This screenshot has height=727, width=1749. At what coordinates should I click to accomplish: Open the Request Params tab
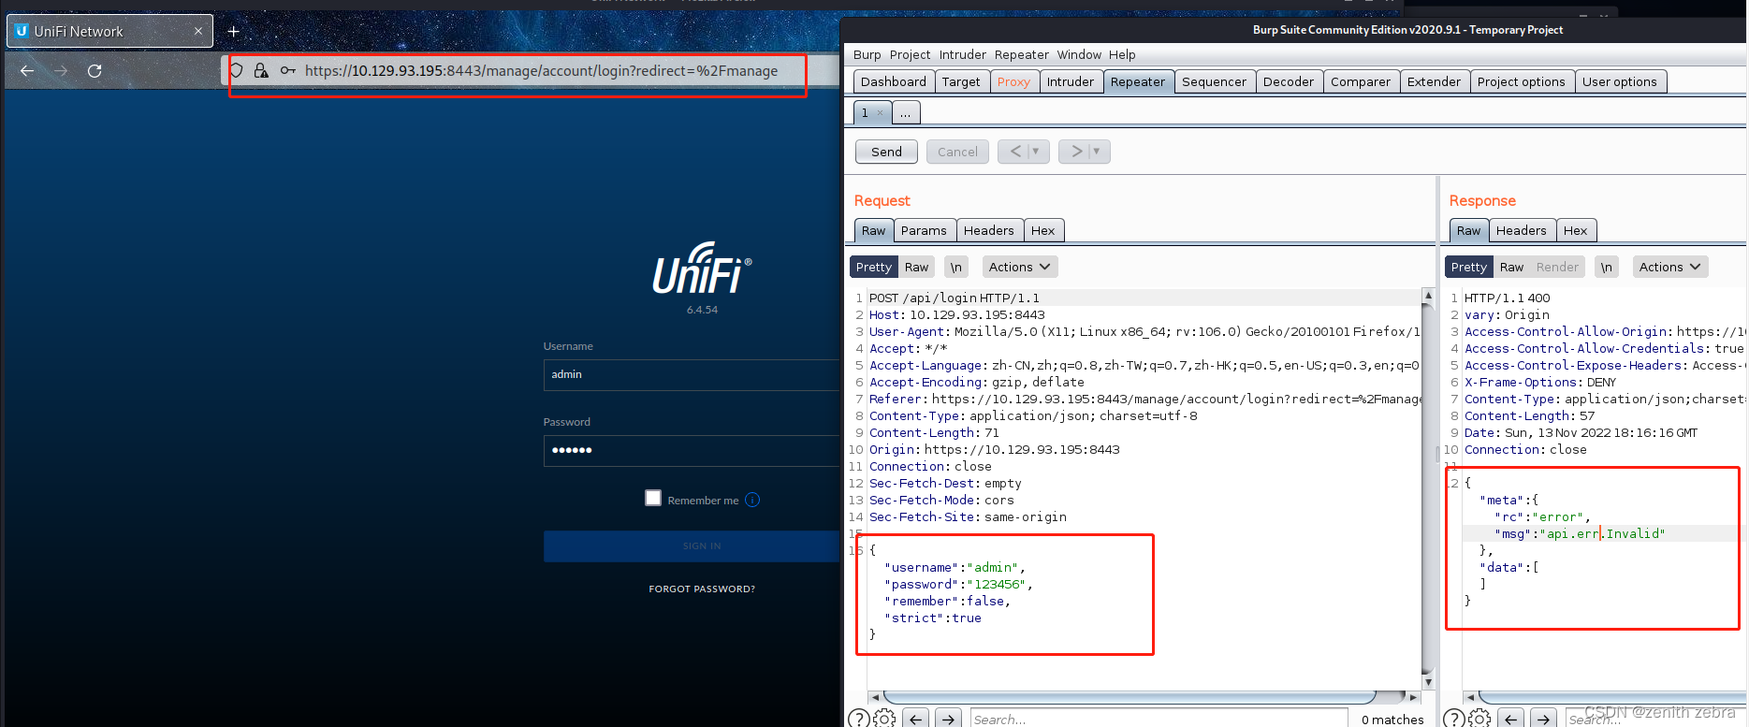click(924, 230)
